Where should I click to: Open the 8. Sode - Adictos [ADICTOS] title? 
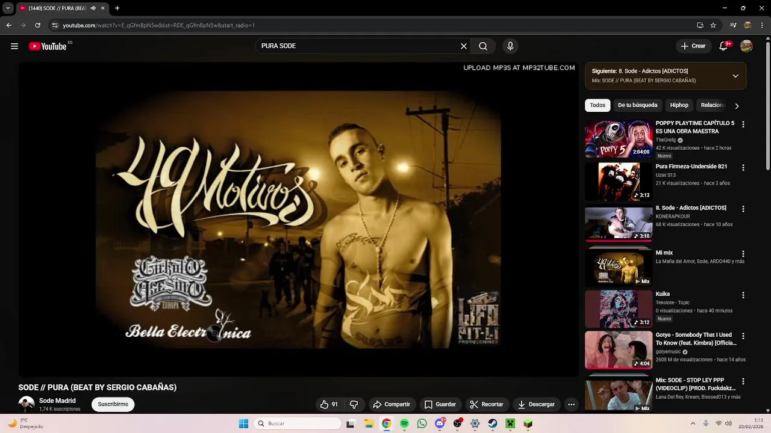[691, 208]
